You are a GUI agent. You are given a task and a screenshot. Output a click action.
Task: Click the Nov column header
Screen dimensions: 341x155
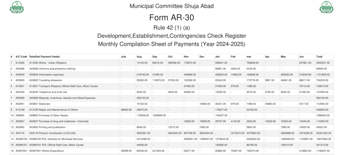186,57
